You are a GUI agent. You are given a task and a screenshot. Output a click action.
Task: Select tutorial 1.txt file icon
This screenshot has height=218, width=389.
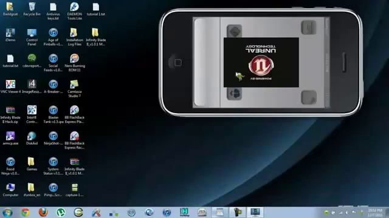pyautogui.click(x=96, y=9)
